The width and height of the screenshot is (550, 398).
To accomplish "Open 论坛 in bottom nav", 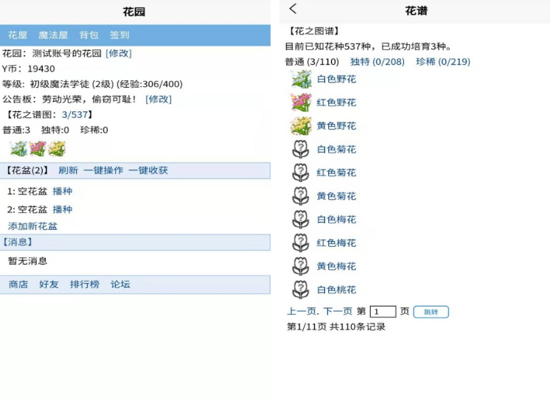I will (x=120, y=284).
